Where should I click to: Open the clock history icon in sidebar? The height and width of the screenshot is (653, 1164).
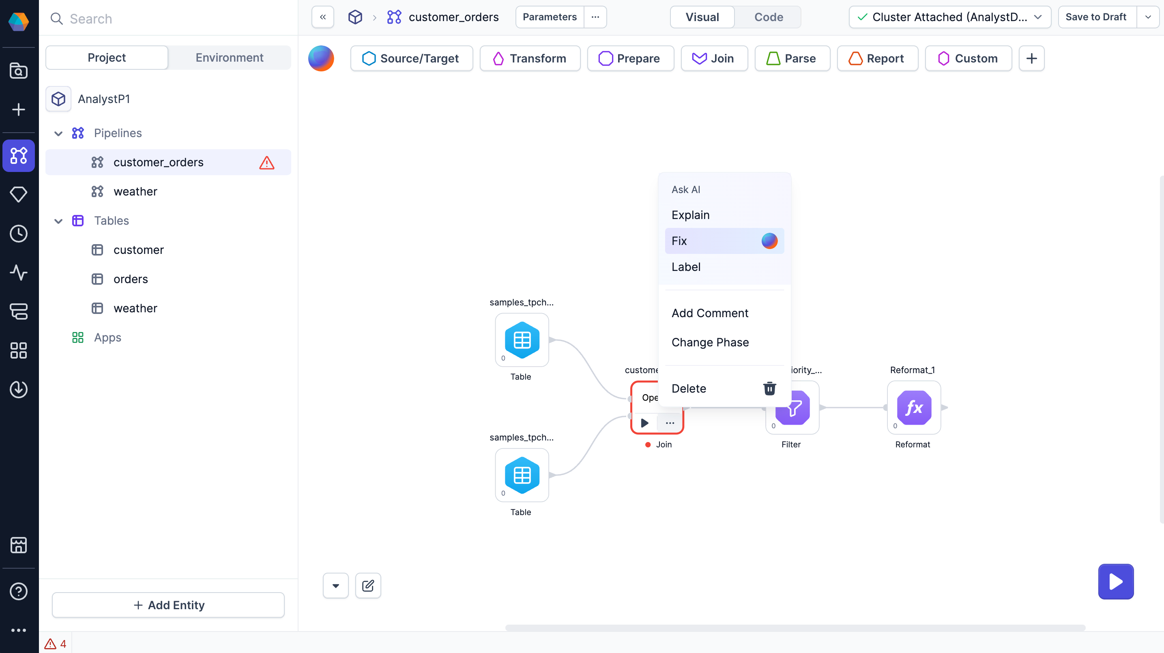[x=19, y=234]
